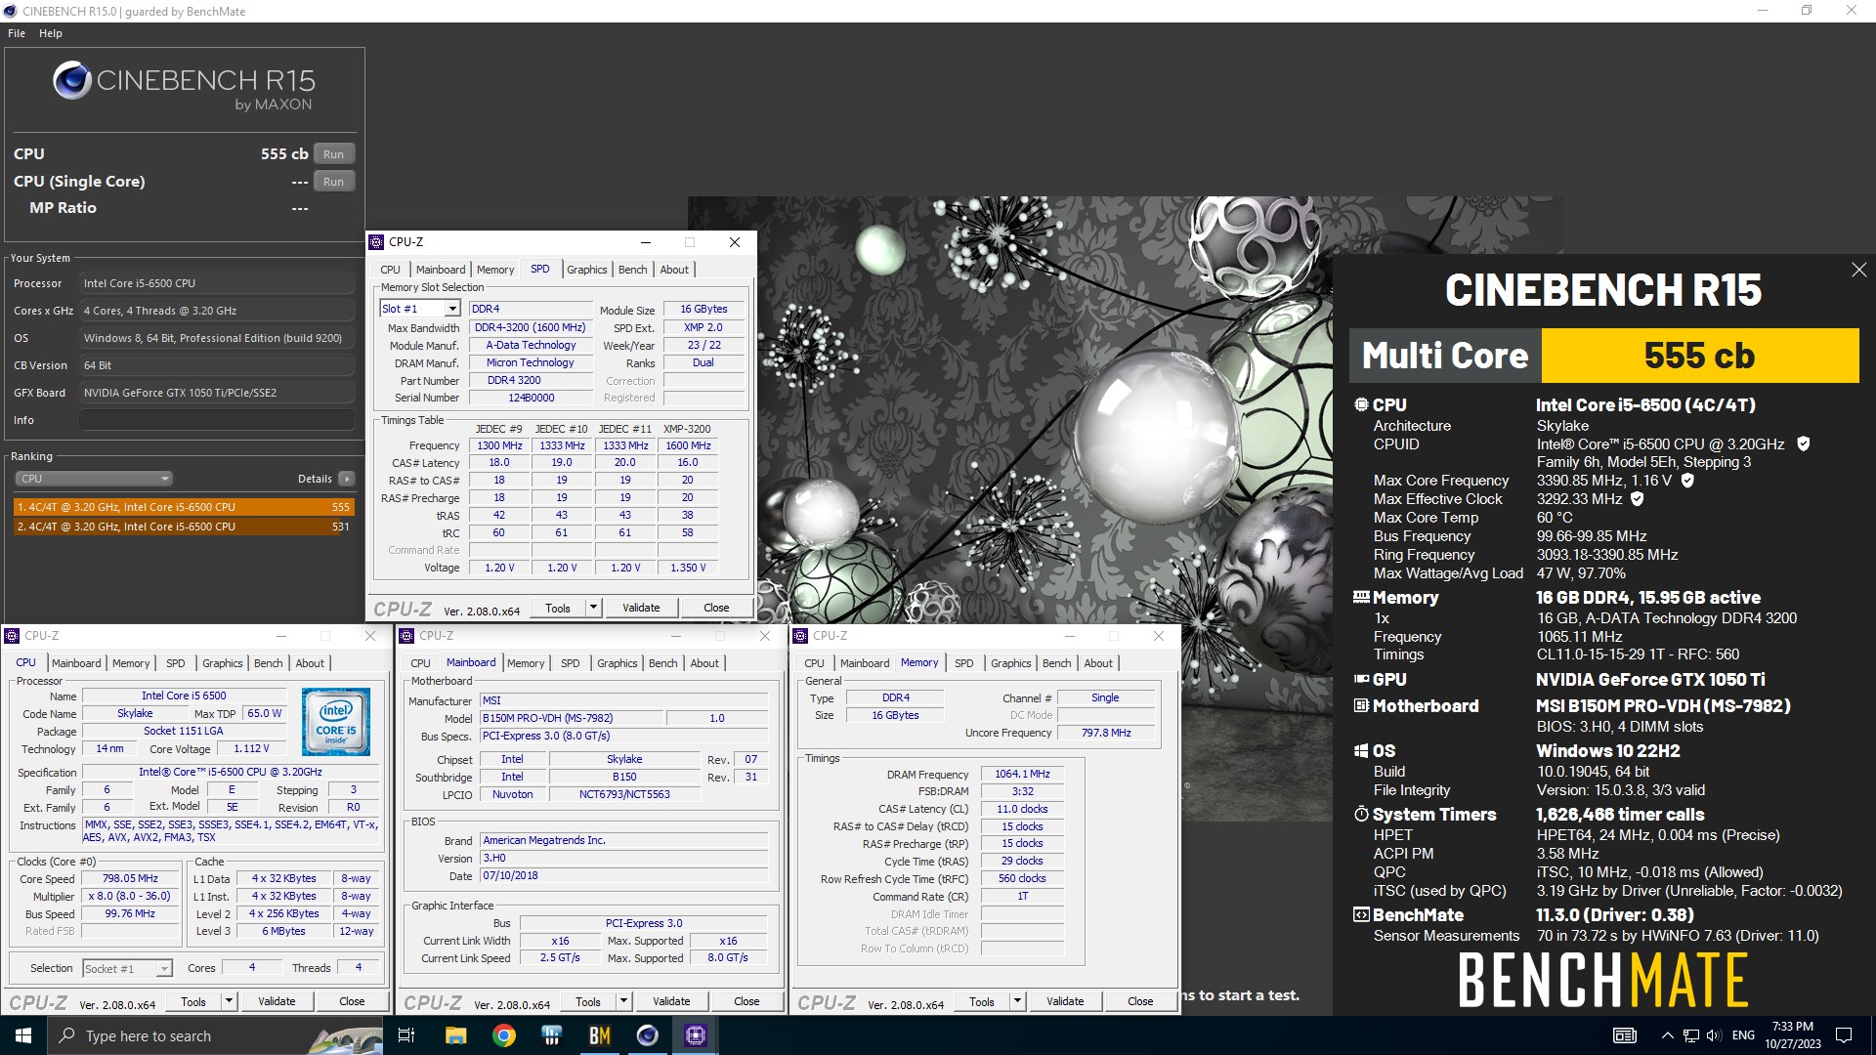Switch to Graphics tab in SPD CPU-Z window
The height and width of the screenshot is (1055, 1876).
point(587,270)
